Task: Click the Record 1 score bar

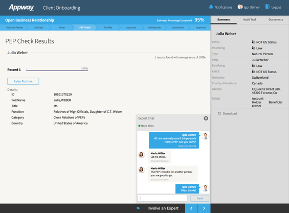Action: 57,70
